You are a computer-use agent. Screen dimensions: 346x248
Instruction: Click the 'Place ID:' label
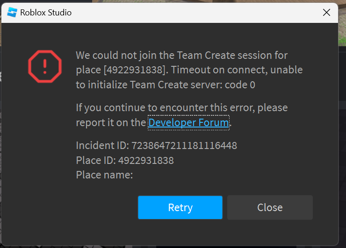(x=96, y=161)
